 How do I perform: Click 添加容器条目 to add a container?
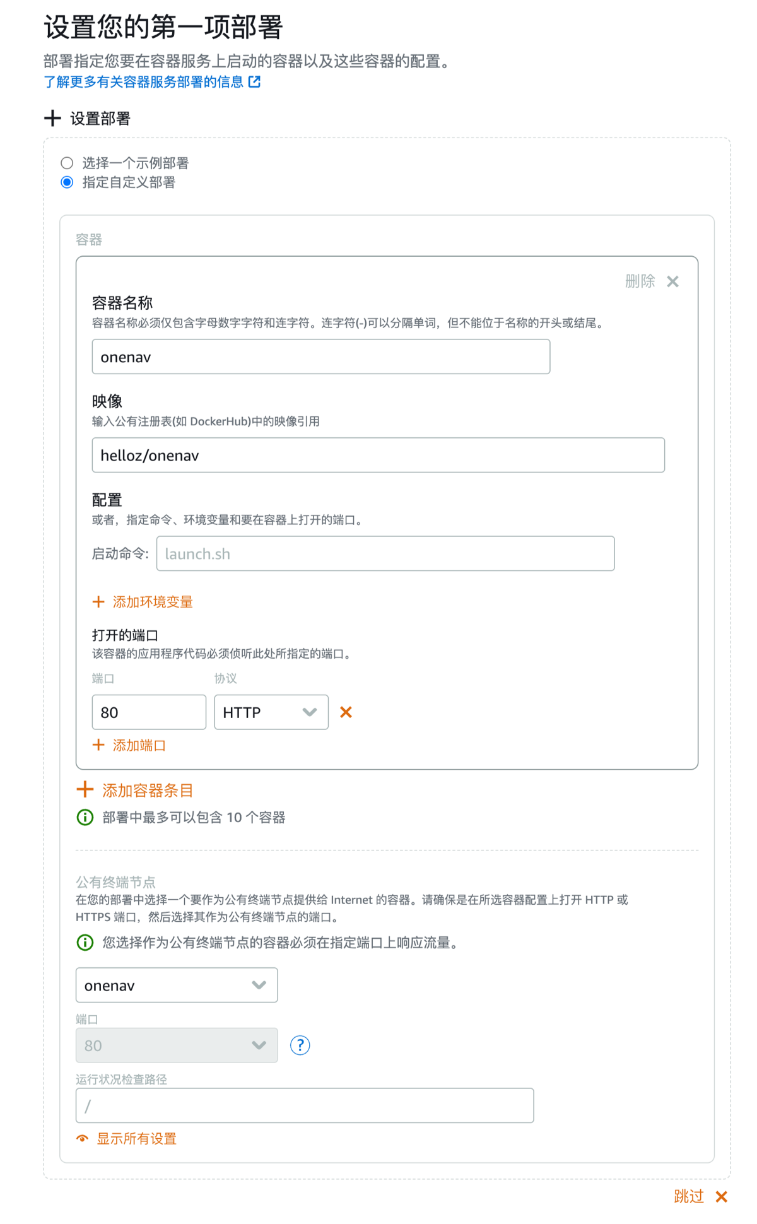148,791
